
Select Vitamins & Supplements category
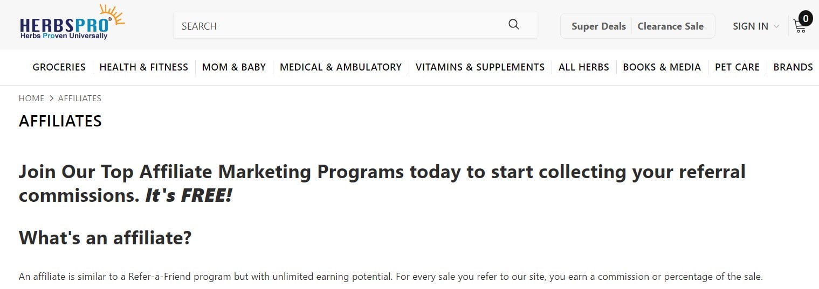(x=480, y=67)
